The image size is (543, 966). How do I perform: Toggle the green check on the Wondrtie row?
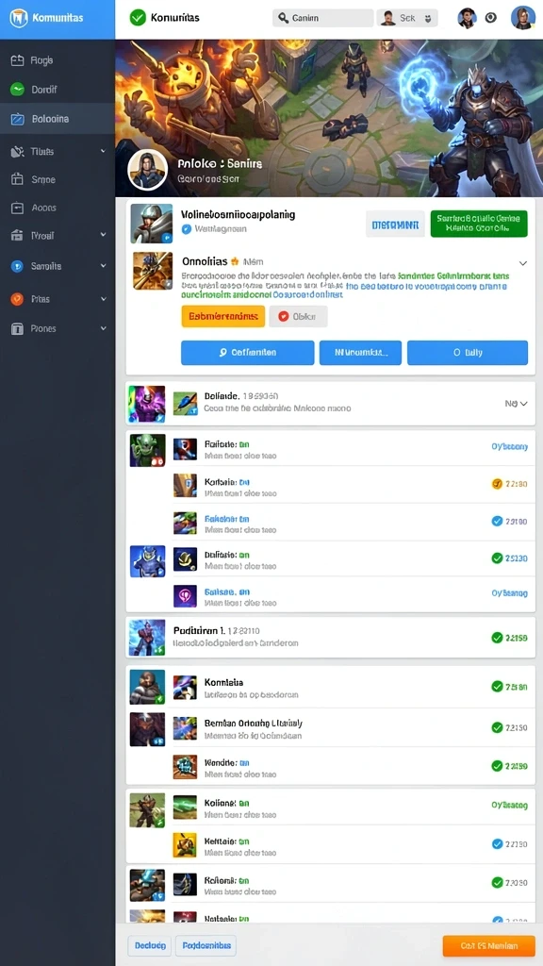click(x=498, y=766)
